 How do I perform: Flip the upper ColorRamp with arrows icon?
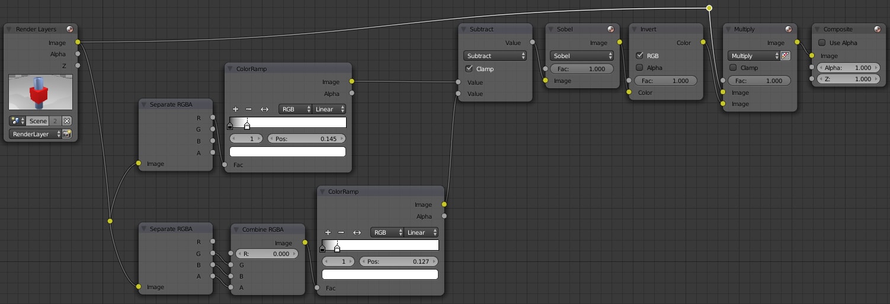(265, 109)
